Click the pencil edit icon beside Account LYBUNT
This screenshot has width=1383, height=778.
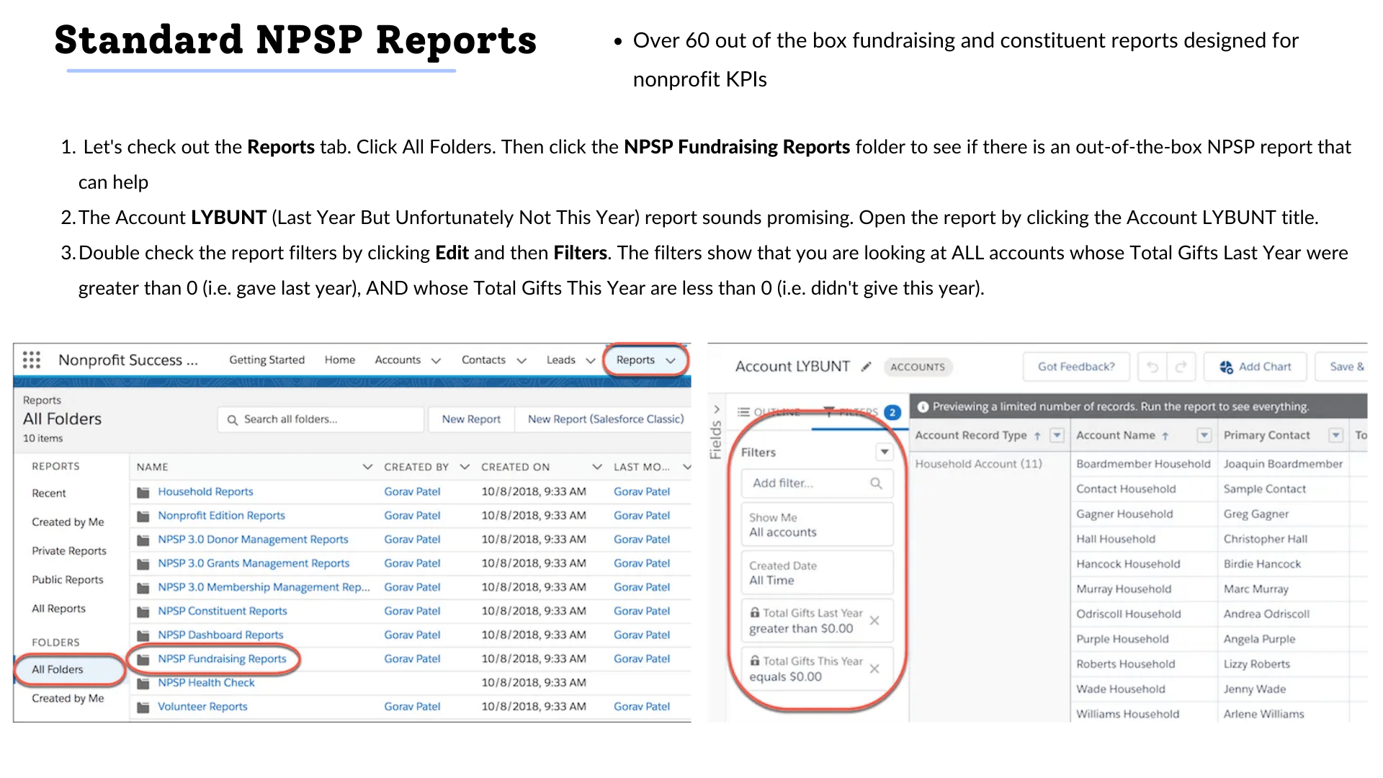coord(867,367)
